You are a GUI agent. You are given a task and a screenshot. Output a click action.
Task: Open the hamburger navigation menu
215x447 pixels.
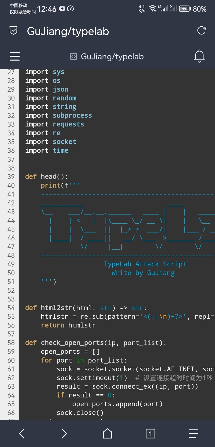[15, 56]
